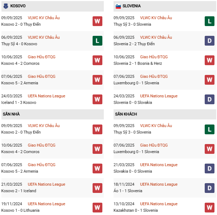Click D badge for Slovenia 2 - 2 Thụy Điển
The width and height of the screenshot is (217, 215).
(x=209, y=41)
